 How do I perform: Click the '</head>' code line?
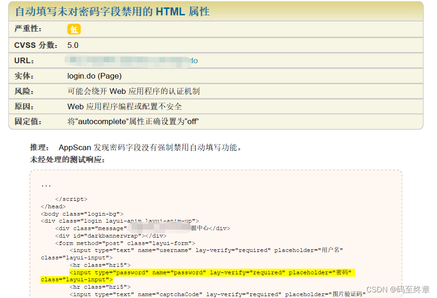pos(53,206)
